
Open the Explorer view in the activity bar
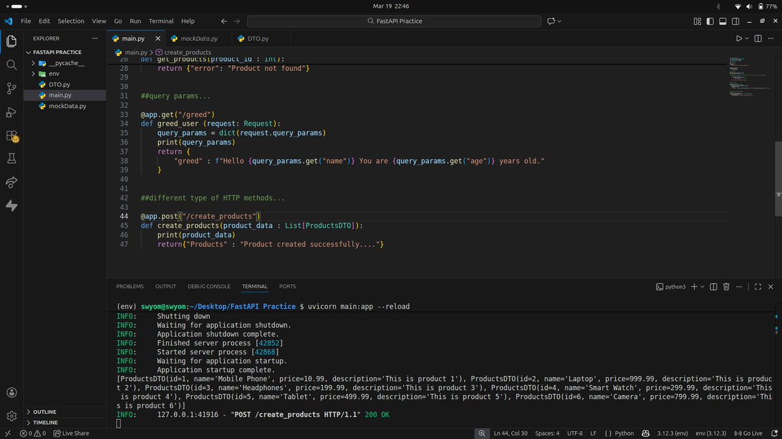coord(11,42)
